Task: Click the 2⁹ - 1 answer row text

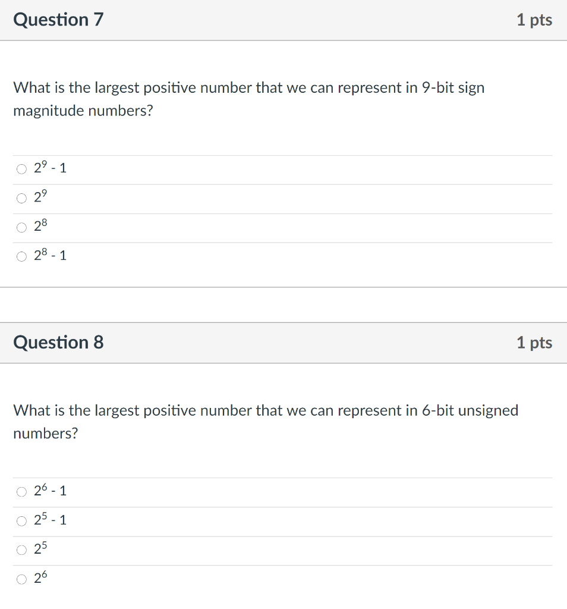Action: [x=51, y=168]
